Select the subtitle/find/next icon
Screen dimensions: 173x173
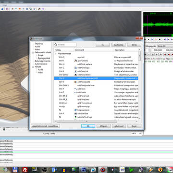click(75, 117)
